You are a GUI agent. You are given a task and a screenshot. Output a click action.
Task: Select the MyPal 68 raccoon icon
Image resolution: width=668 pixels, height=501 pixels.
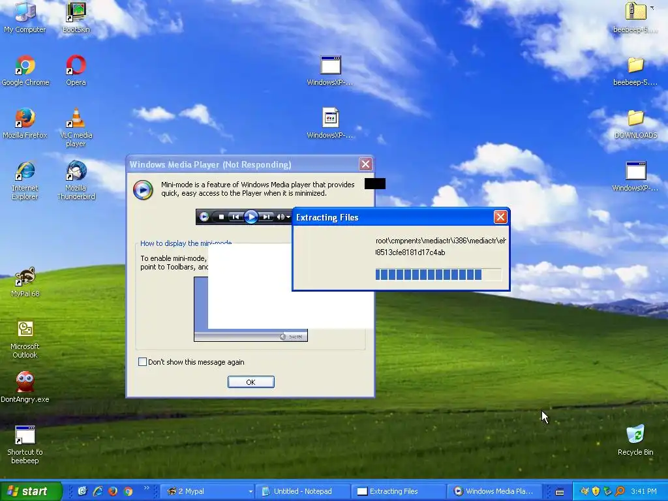coord(25,282)
